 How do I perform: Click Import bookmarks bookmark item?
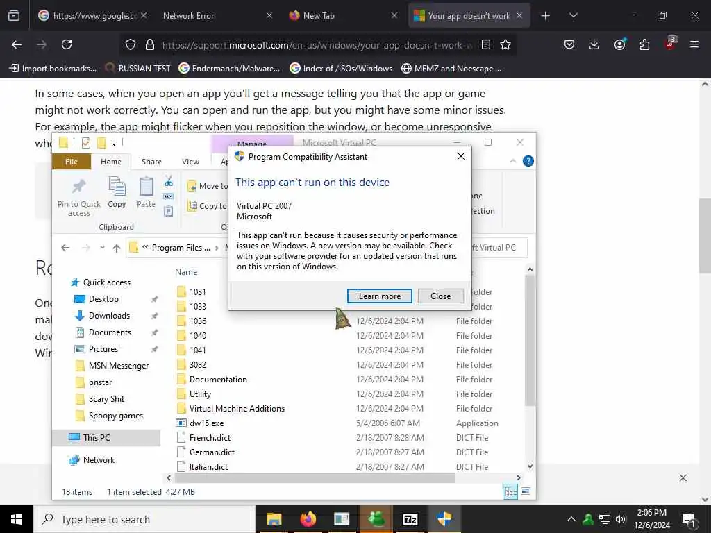(53, 69)
